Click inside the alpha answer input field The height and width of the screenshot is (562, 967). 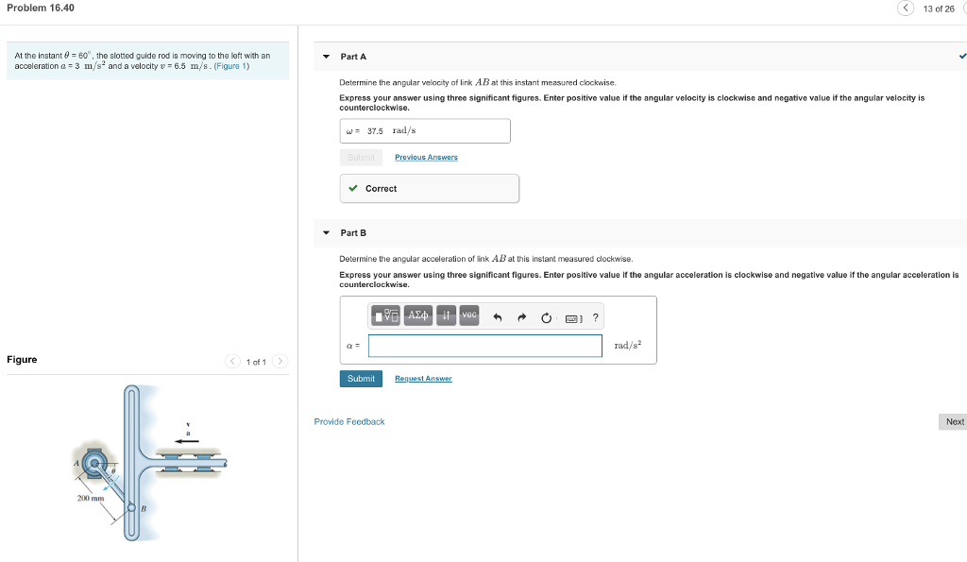click(x=485, y=346)
